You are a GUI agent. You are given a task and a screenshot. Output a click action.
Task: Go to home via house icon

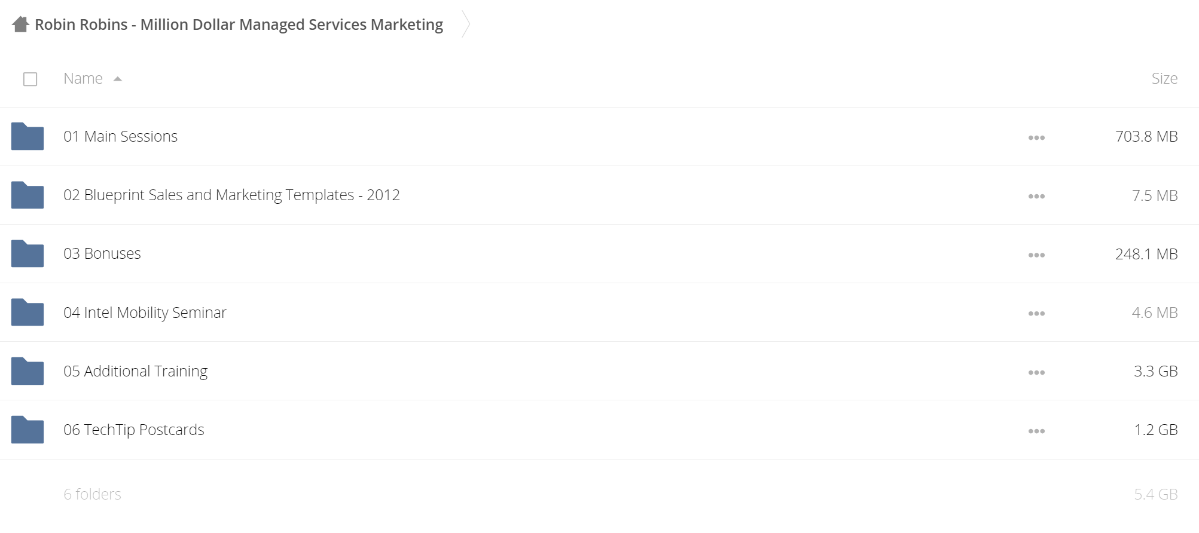(x=20, y=24)
